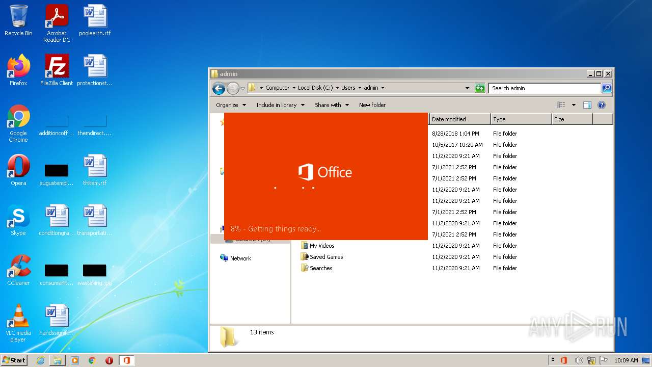Open Share with dropdown
This screenshot has height=367, width=652.
(332, 105)
